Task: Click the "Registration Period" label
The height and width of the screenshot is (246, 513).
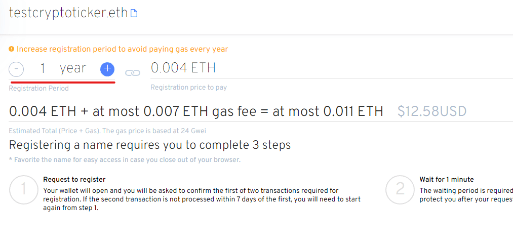Action: click(39, 88)
